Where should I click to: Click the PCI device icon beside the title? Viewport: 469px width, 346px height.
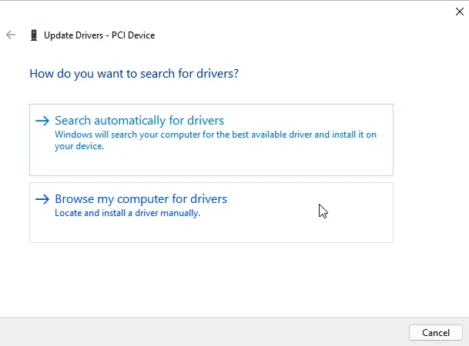click(x=33, y=35)
